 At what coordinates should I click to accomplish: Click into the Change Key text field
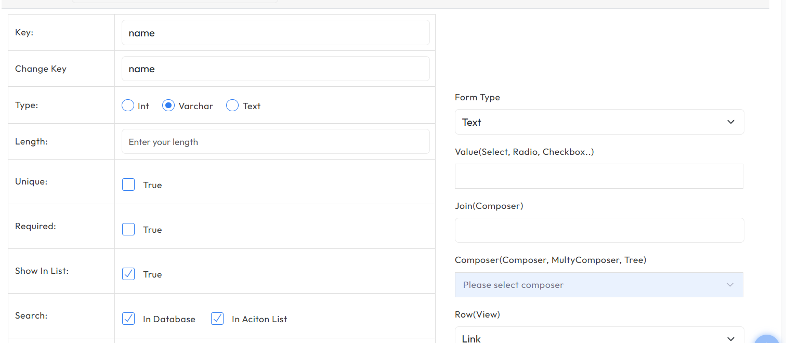pos(276,69)
